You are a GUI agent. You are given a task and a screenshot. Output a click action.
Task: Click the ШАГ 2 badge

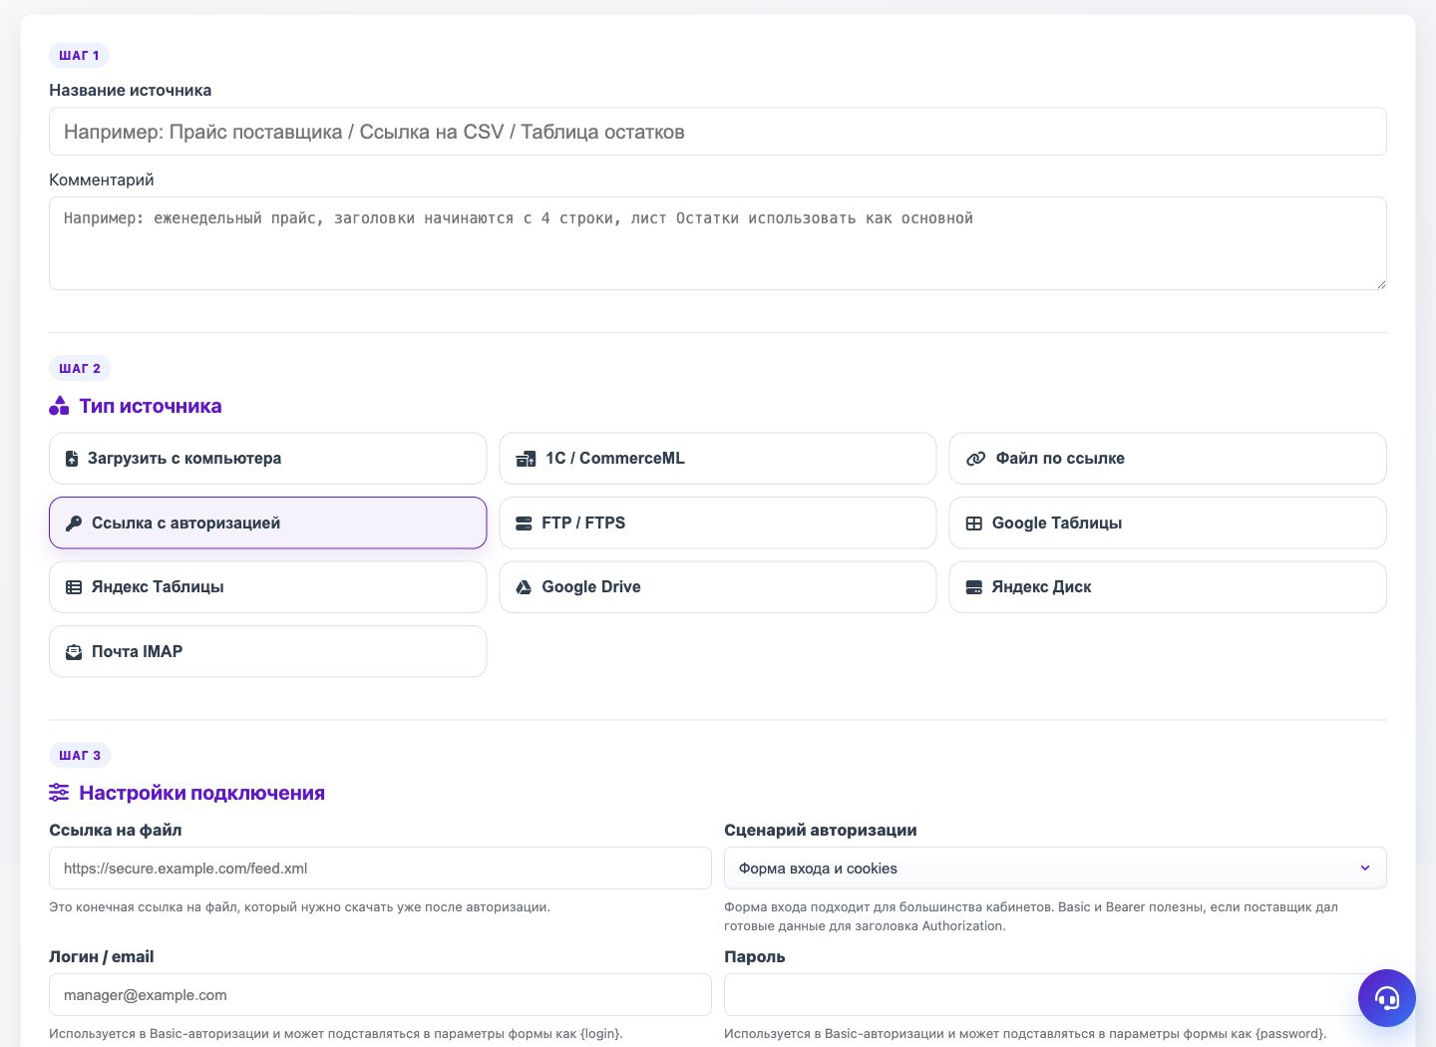pyautogui.click(x=80, y=369)
